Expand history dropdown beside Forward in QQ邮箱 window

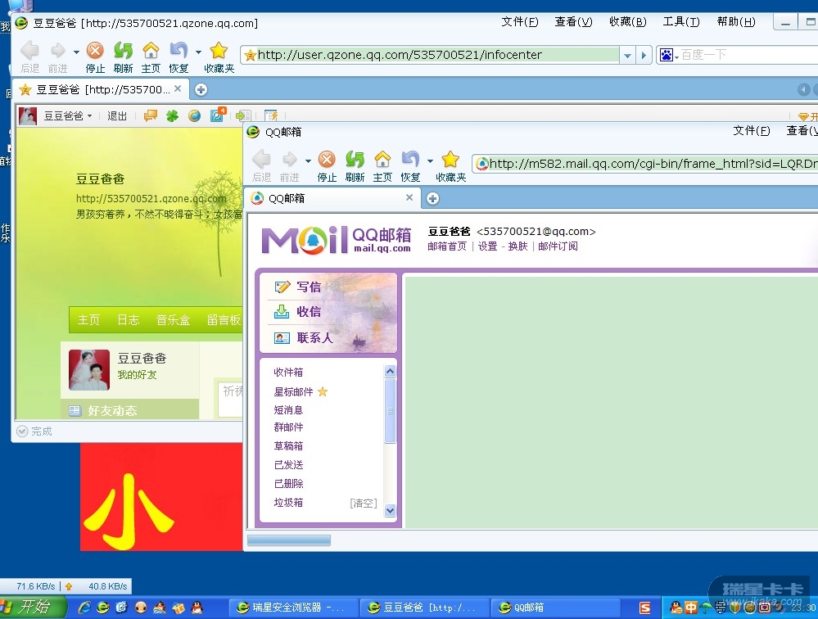click(309, 160)
